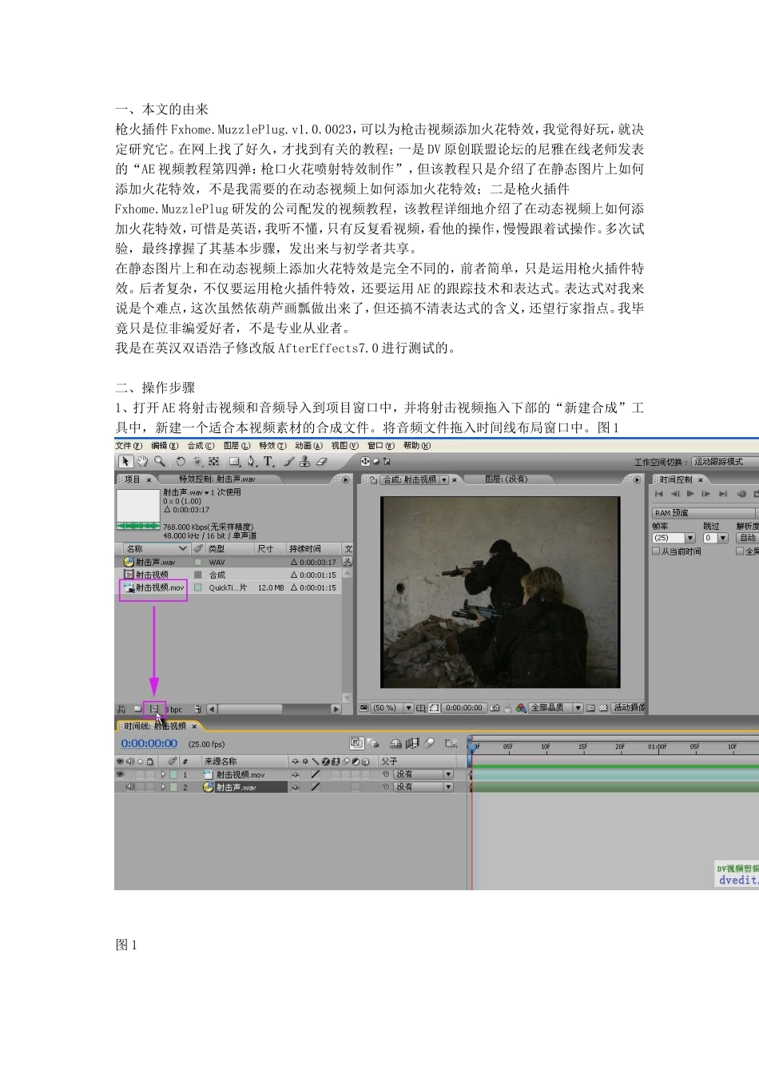Image resolution: width=759 pixels, height=1074 pixels.
Task: Click the audio waveform thumbnail preview
Action: 138,511
